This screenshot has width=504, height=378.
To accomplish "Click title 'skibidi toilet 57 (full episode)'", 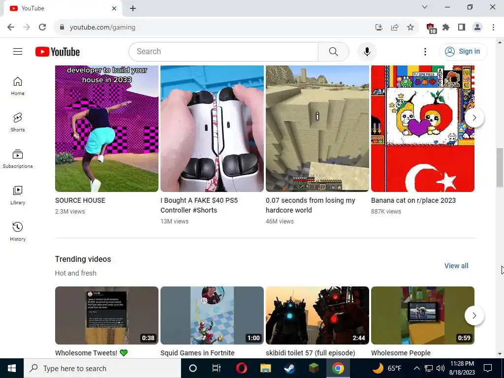I will (311, 352).
